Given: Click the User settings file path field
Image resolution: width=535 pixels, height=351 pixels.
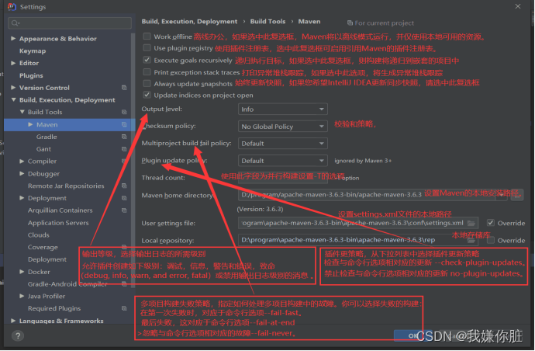Looking at the screenshot, I should (358, 223).
